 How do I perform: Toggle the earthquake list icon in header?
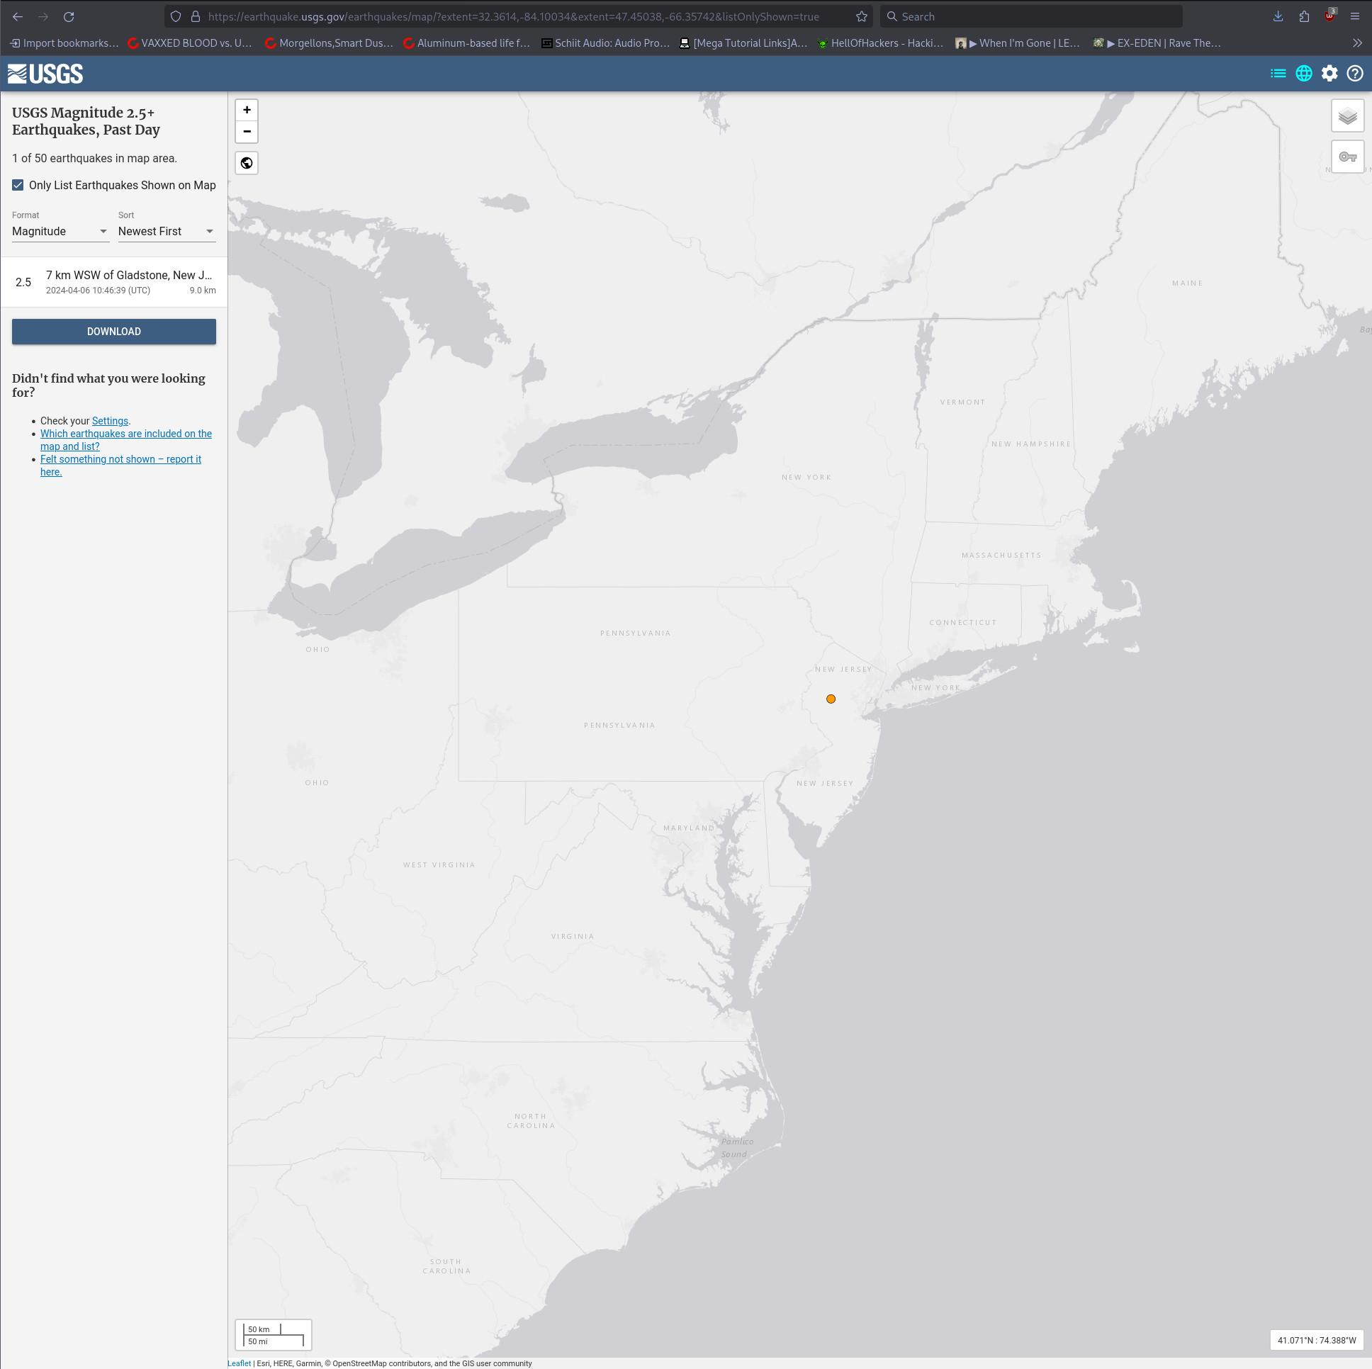1278,73
